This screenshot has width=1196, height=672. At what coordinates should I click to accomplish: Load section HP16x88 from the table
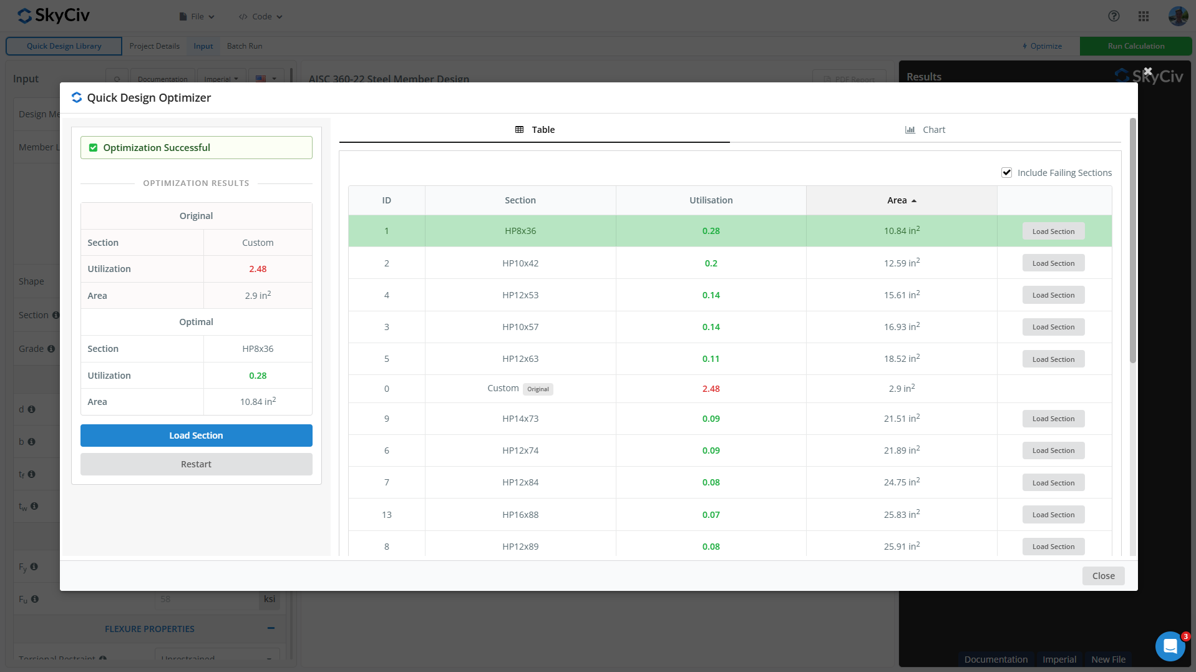pyautogui.click(x=1053, y=515)
